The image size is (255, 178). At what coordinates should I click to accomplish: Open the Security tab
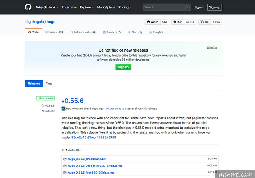[135, 32]
